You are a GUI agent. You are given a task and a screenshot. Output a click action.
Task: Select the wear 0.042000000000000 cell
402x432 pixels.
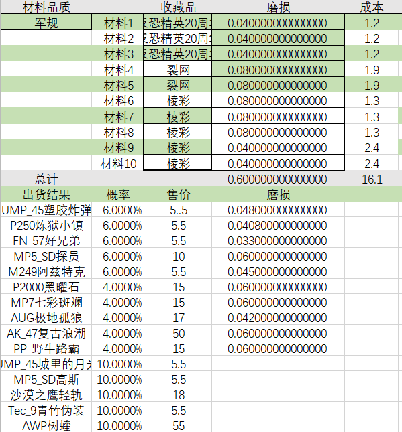coord(278,318)
